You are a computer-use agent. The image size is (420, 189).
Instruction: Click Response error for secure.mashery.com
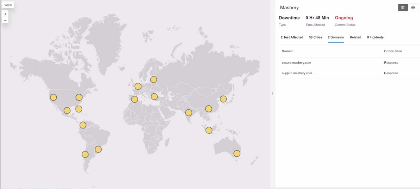click(x=391, y=63)
